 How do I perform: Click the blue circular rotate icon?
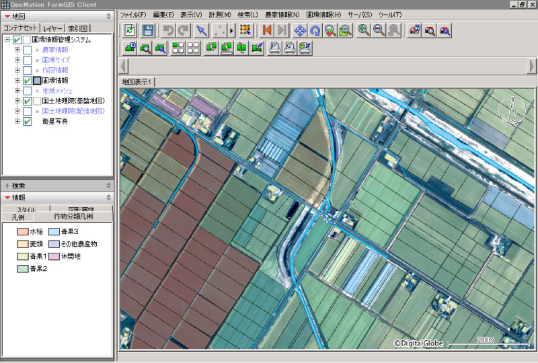pyautogui.click(x=315, y=30)
